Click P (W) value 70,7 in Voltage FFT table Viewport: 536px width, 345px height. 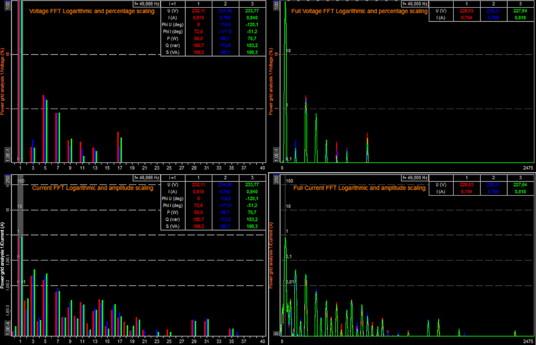pyautogui.click(x=252, y=39)
